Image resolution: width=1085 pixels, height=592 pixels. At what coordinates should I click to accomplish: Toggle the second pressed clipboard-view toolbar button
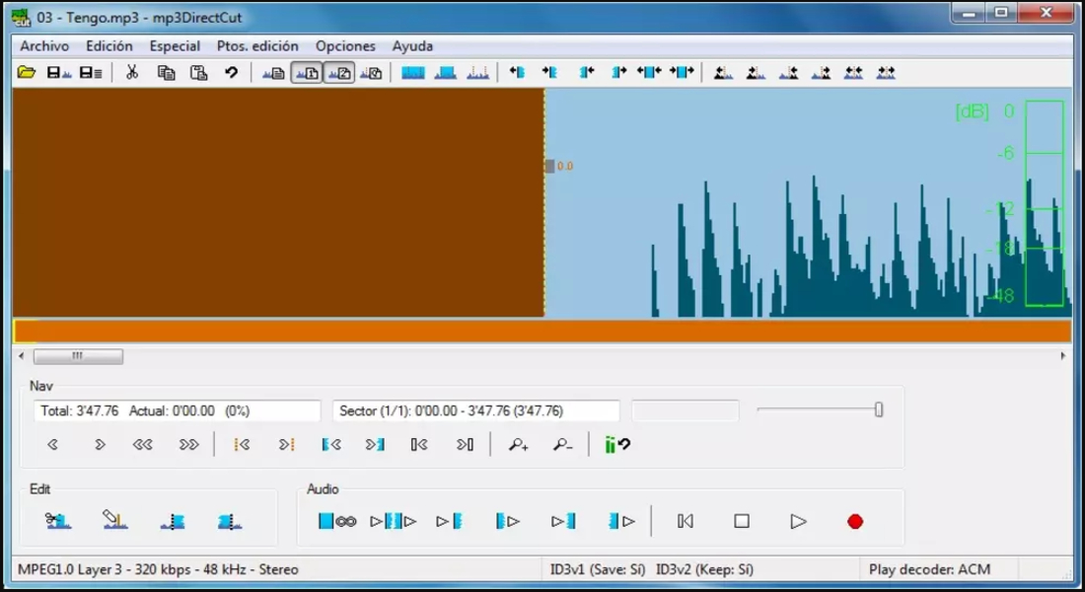(x=307, y=72)
